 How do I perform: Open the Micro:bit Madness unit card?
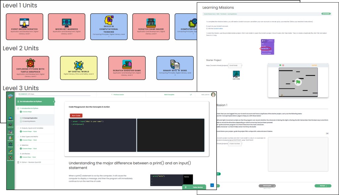tap(67, 26)
